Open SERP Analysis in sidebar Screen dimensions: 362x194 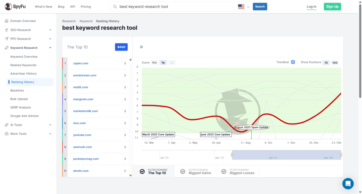[x=21, y=107]
